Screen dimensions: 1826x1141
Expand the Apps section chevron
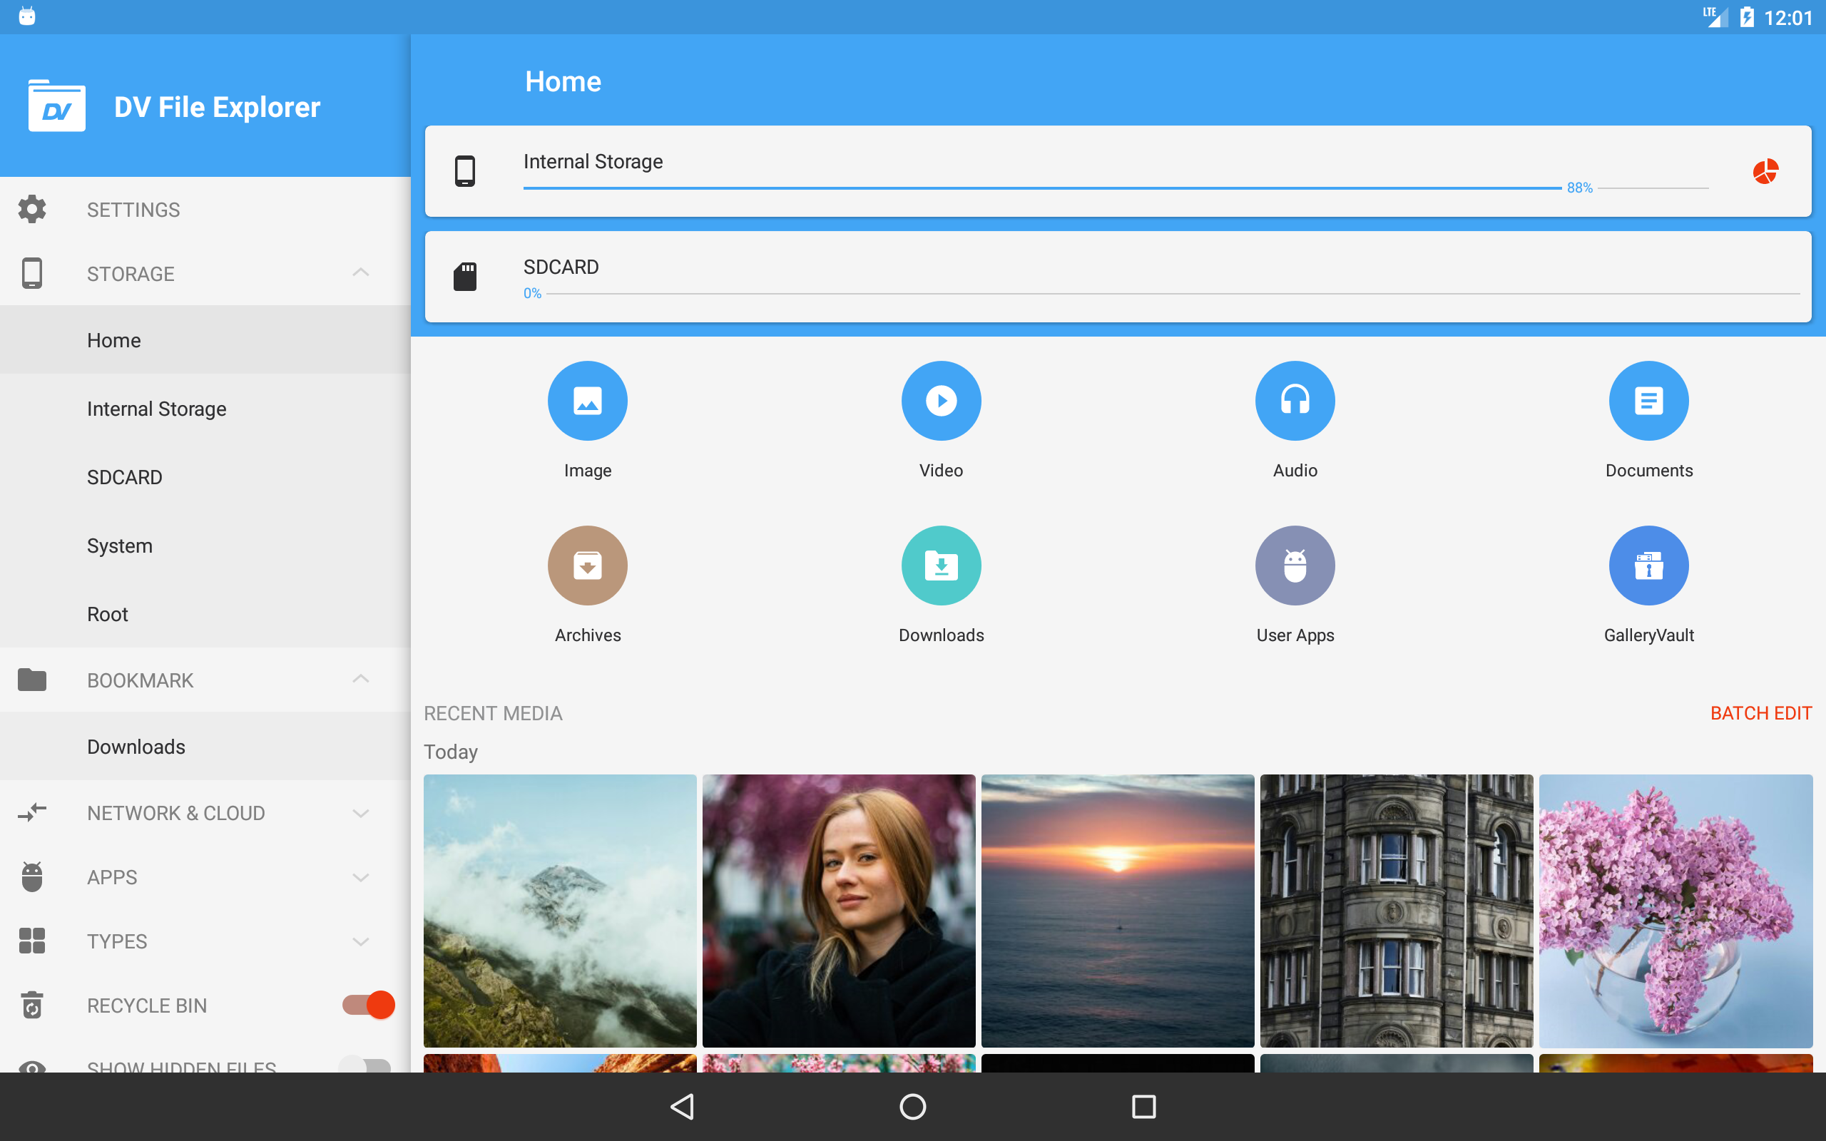click(x=361, y=877)
